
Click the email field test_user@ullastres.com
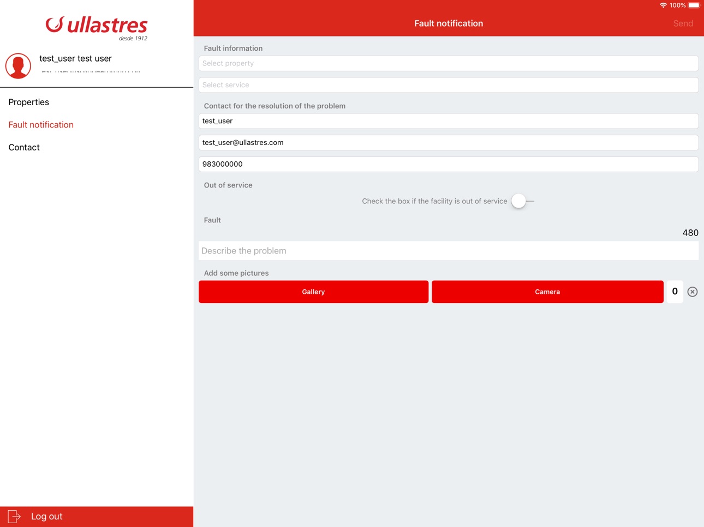(449, 143)
